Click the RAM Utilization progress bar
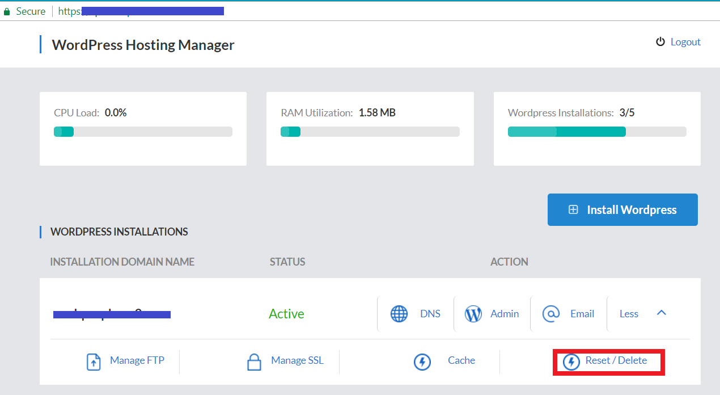 click(x=370, y=132)
